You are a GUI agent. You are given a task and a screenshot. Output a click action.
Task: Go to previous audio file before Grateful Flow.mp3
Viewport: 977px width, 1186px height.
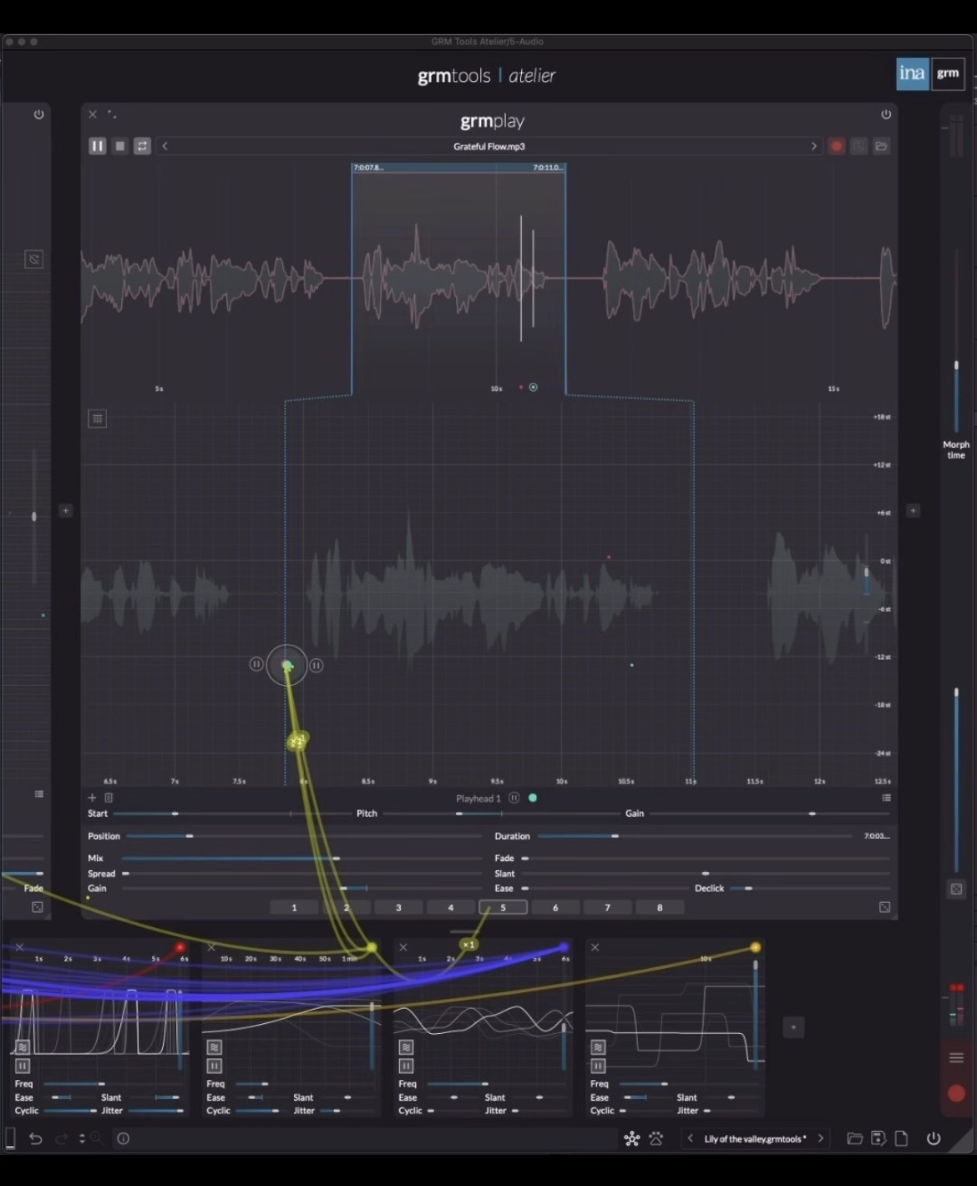(165, 146)
